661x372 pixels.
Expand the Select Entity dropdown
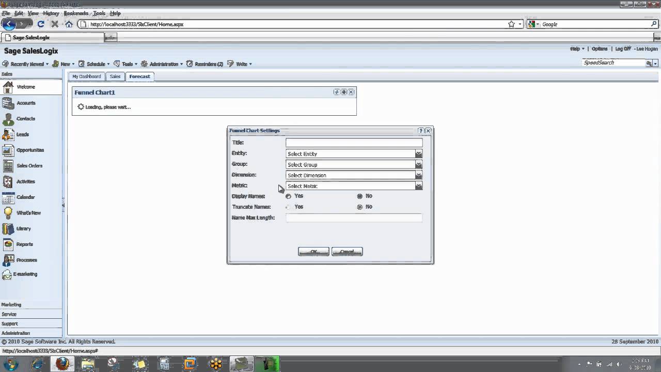point(419,154)
